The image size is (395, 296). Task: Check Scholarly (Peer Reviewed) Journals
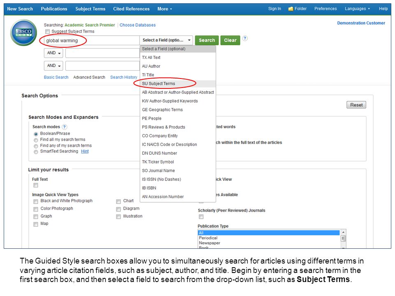(x=201, y=217)
